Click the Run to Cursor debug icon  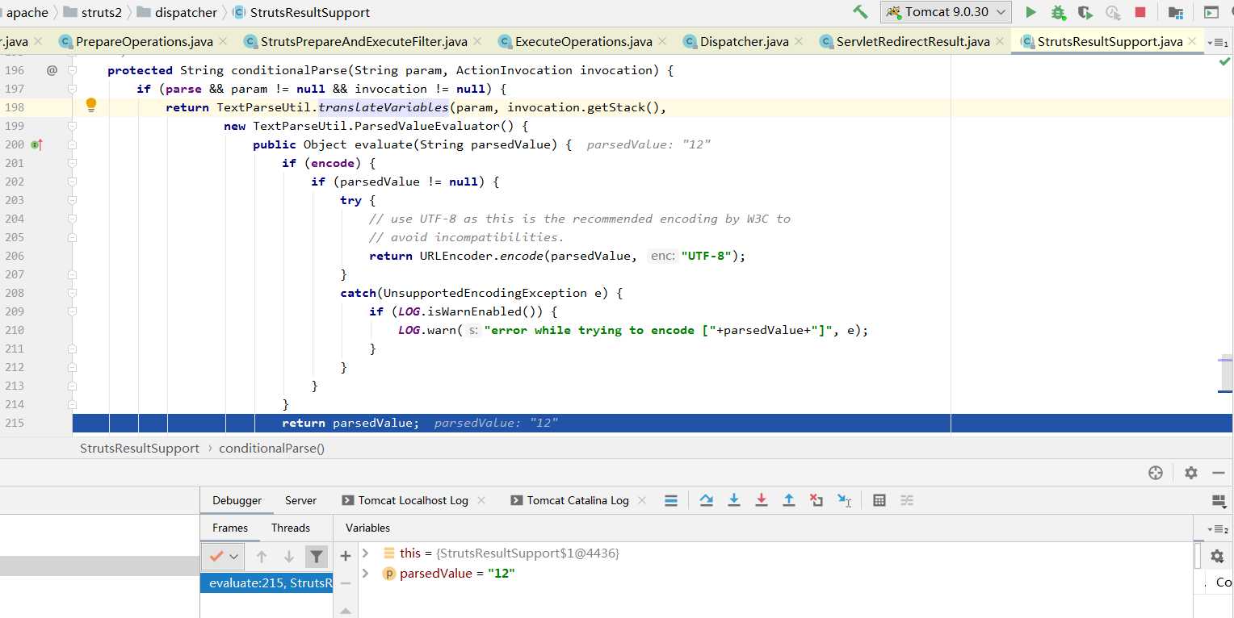tap(845, 500)
